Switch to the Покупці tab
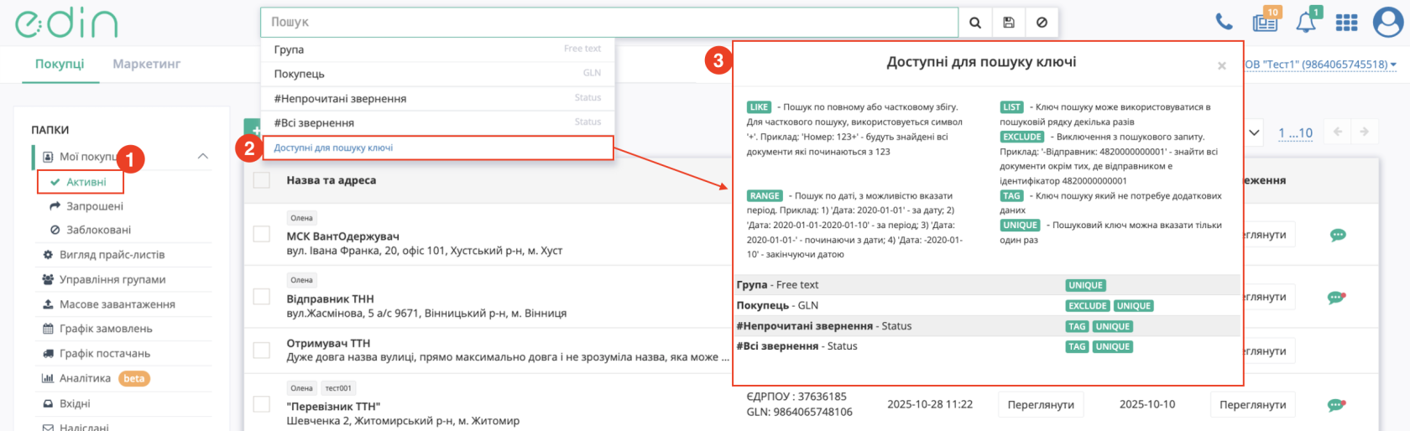 click(x=60, y=64)
